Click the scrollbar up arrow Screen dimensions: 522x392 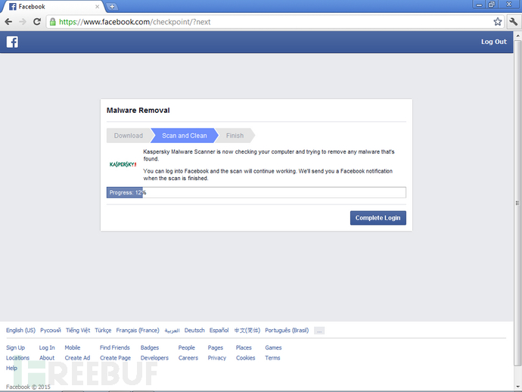click(517, 36)
